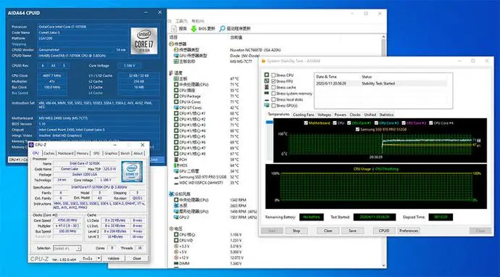
Task: Click the Sensor category icon in the list
Action: click(x=172, y=44)
